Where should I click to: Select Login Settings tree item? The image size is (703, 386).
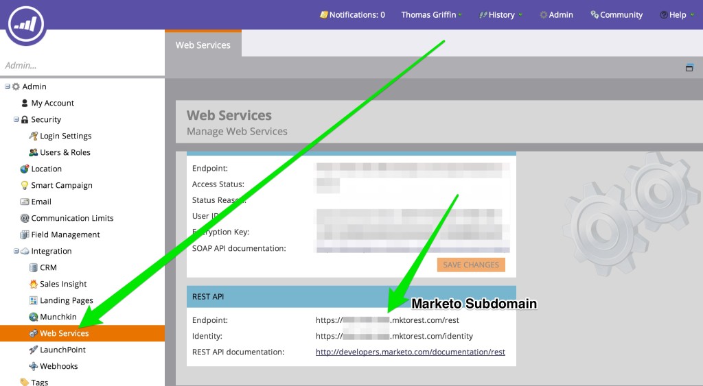(x=65, y=136)
